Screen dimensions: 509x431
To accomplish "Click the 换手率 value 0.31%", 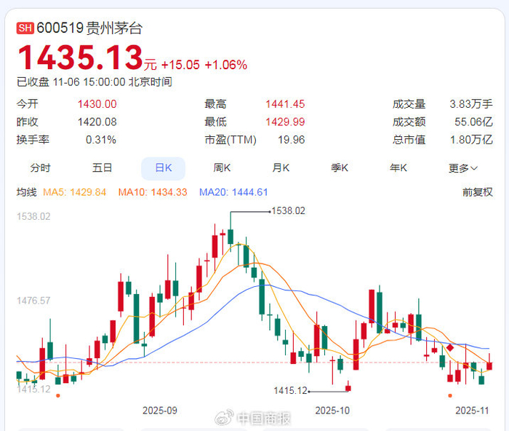I will point(101,140).
